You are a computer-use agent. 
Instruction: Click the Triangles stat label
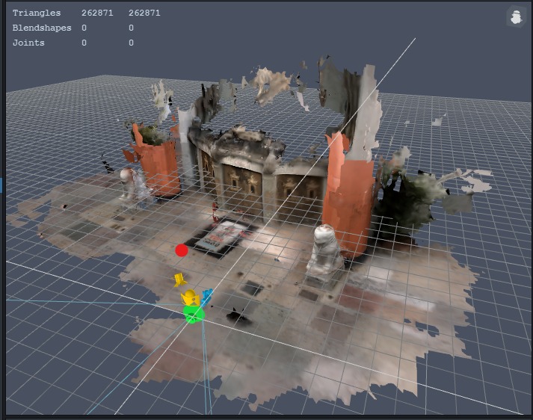pos(37,13)
